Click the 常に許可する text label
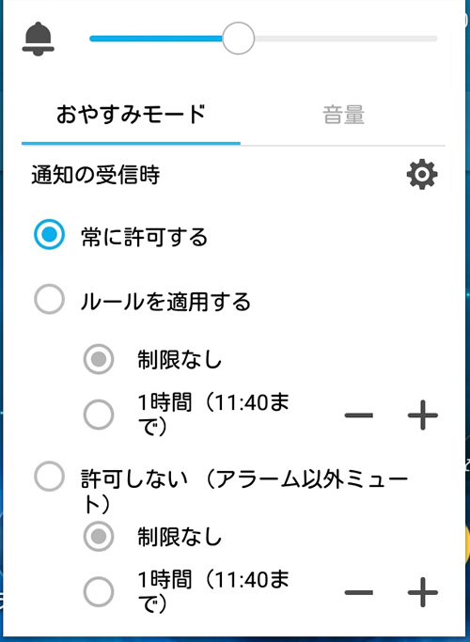 point(145,237)
